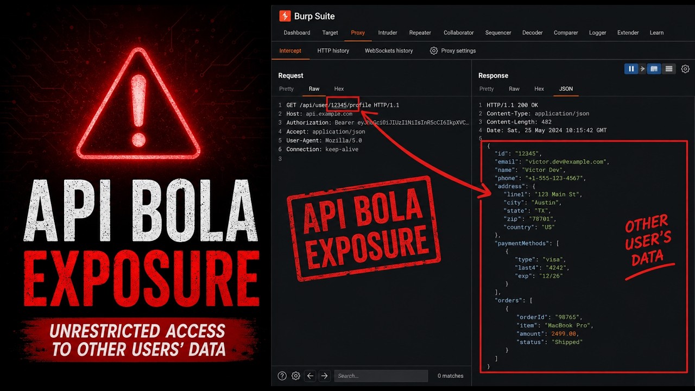Open the Proxy settings gear icon
This screenshot has width=695, height=391.
click(x=434, y=51)
